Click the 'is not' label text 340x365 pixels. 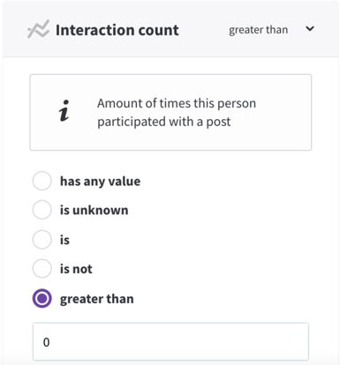click(x=76, y=269)
